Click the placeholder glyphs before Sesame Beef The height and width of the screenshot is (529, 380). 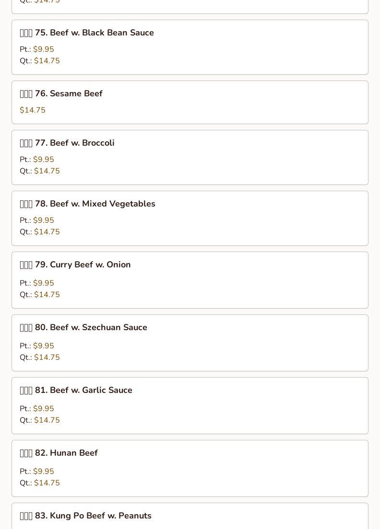[26, 94]
